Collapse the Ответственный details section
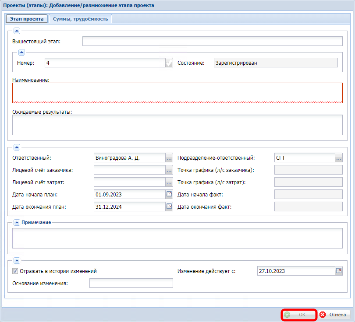This screenshot has height=322, width=355. [17, 147]
